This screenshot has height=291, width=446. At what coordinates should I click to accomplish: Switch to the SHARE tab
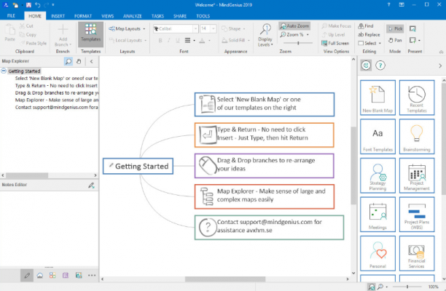coord(180,16)
